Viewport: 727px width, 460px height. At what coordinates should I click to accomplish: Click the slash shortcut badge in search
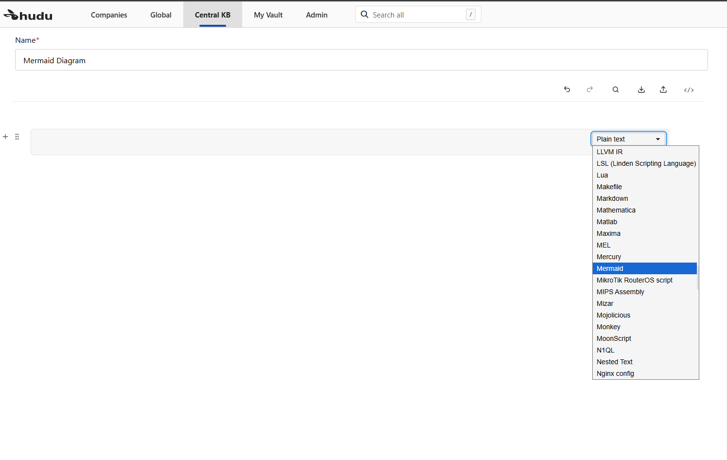click(471, 15)
